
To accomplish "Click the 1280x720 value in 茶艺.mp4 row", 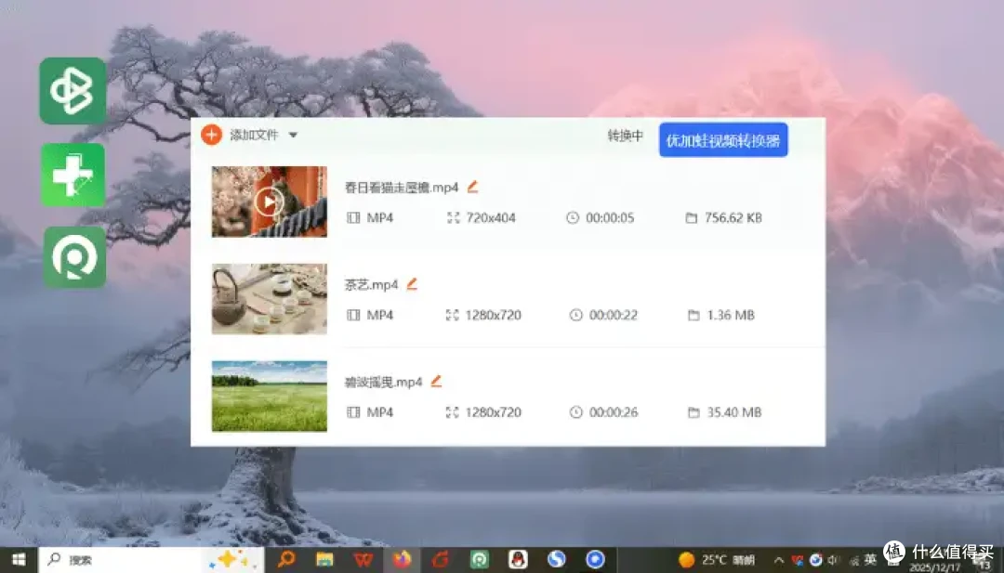I will (x=493, y=315).
